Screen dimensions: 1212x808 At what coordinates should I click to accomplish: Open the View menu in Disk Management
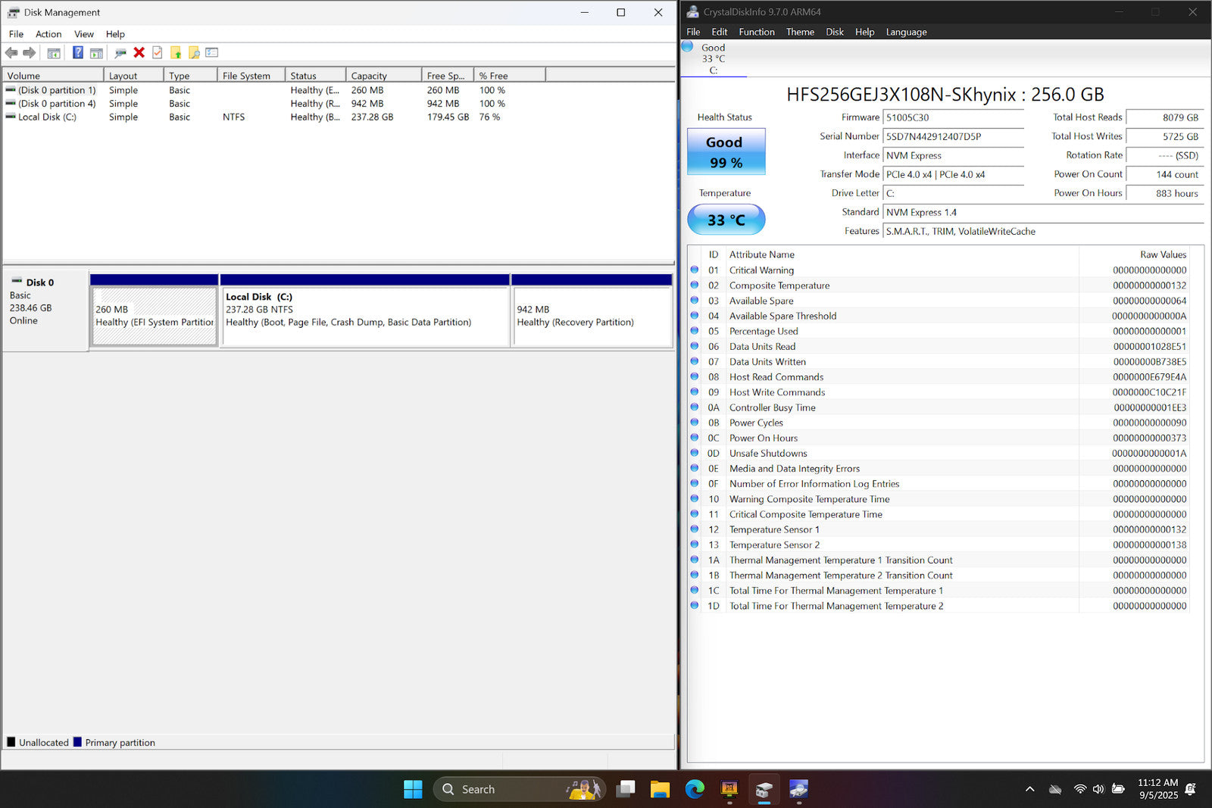84,34
